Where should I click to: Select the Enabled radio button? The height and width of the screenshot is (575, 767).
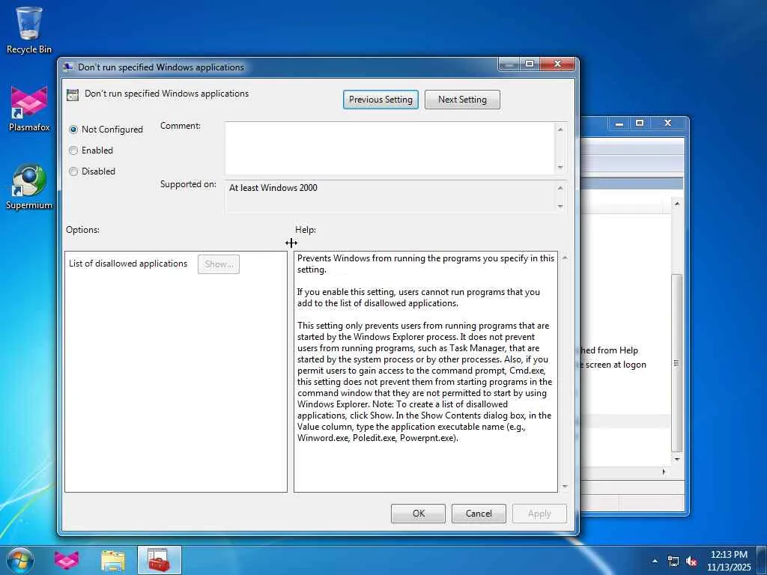click(x=73, y=150)
